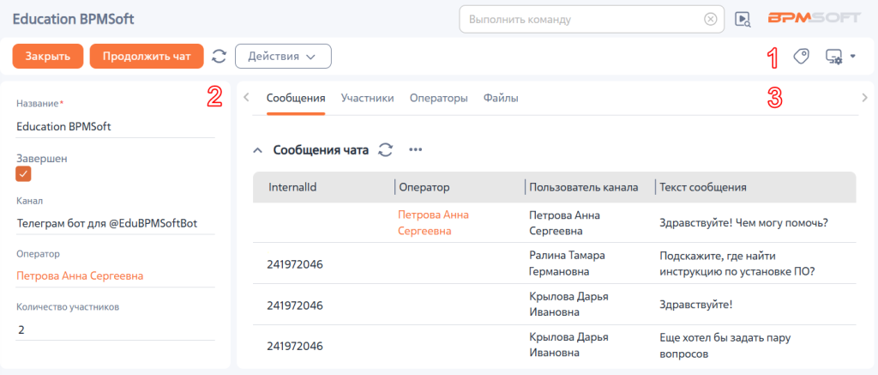Viewport: 878px width, 375px height.
Task: Click the refresh icon beside Продолжить чат
Action: pyautogui.click(x=219, y=56)
